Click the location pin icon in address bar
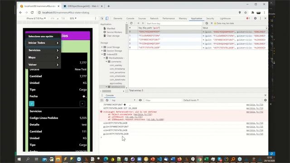 [x=240, y=13]
